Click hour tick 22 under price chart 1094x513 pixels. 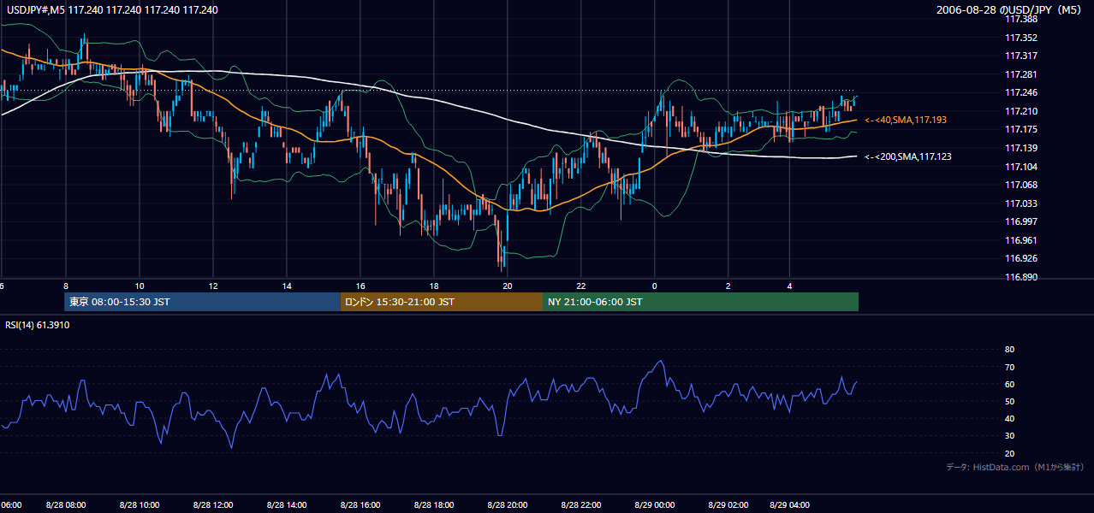581,286
